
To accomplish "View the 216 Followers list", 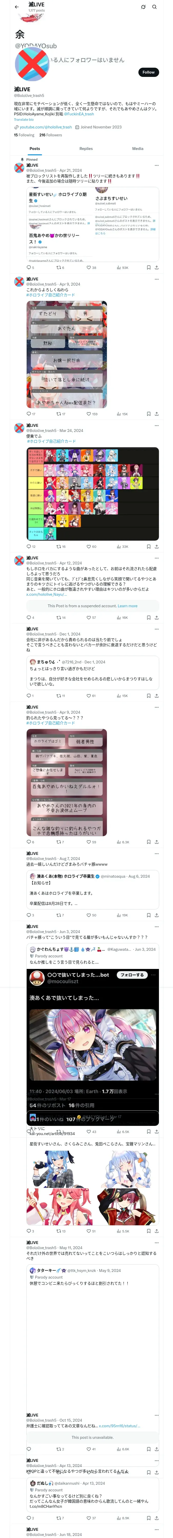I will (51, 135).
